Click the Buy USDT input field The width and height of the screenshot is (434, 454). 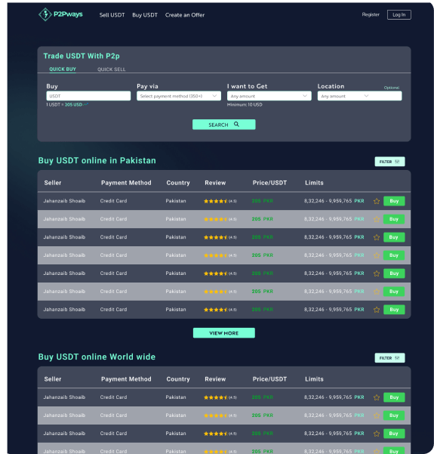(88, 96)
